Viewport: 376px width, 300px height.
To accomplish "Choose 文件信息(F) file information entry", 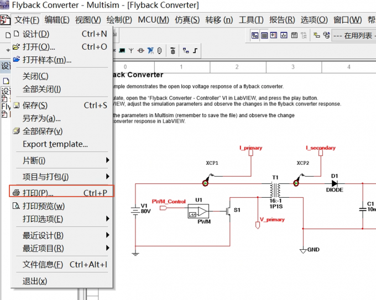I will coord(61,265).
